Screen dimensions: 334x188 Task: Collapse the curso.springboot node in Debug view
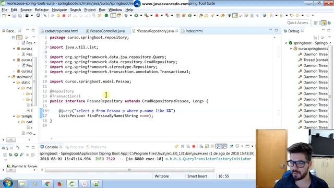pos(291,49)
